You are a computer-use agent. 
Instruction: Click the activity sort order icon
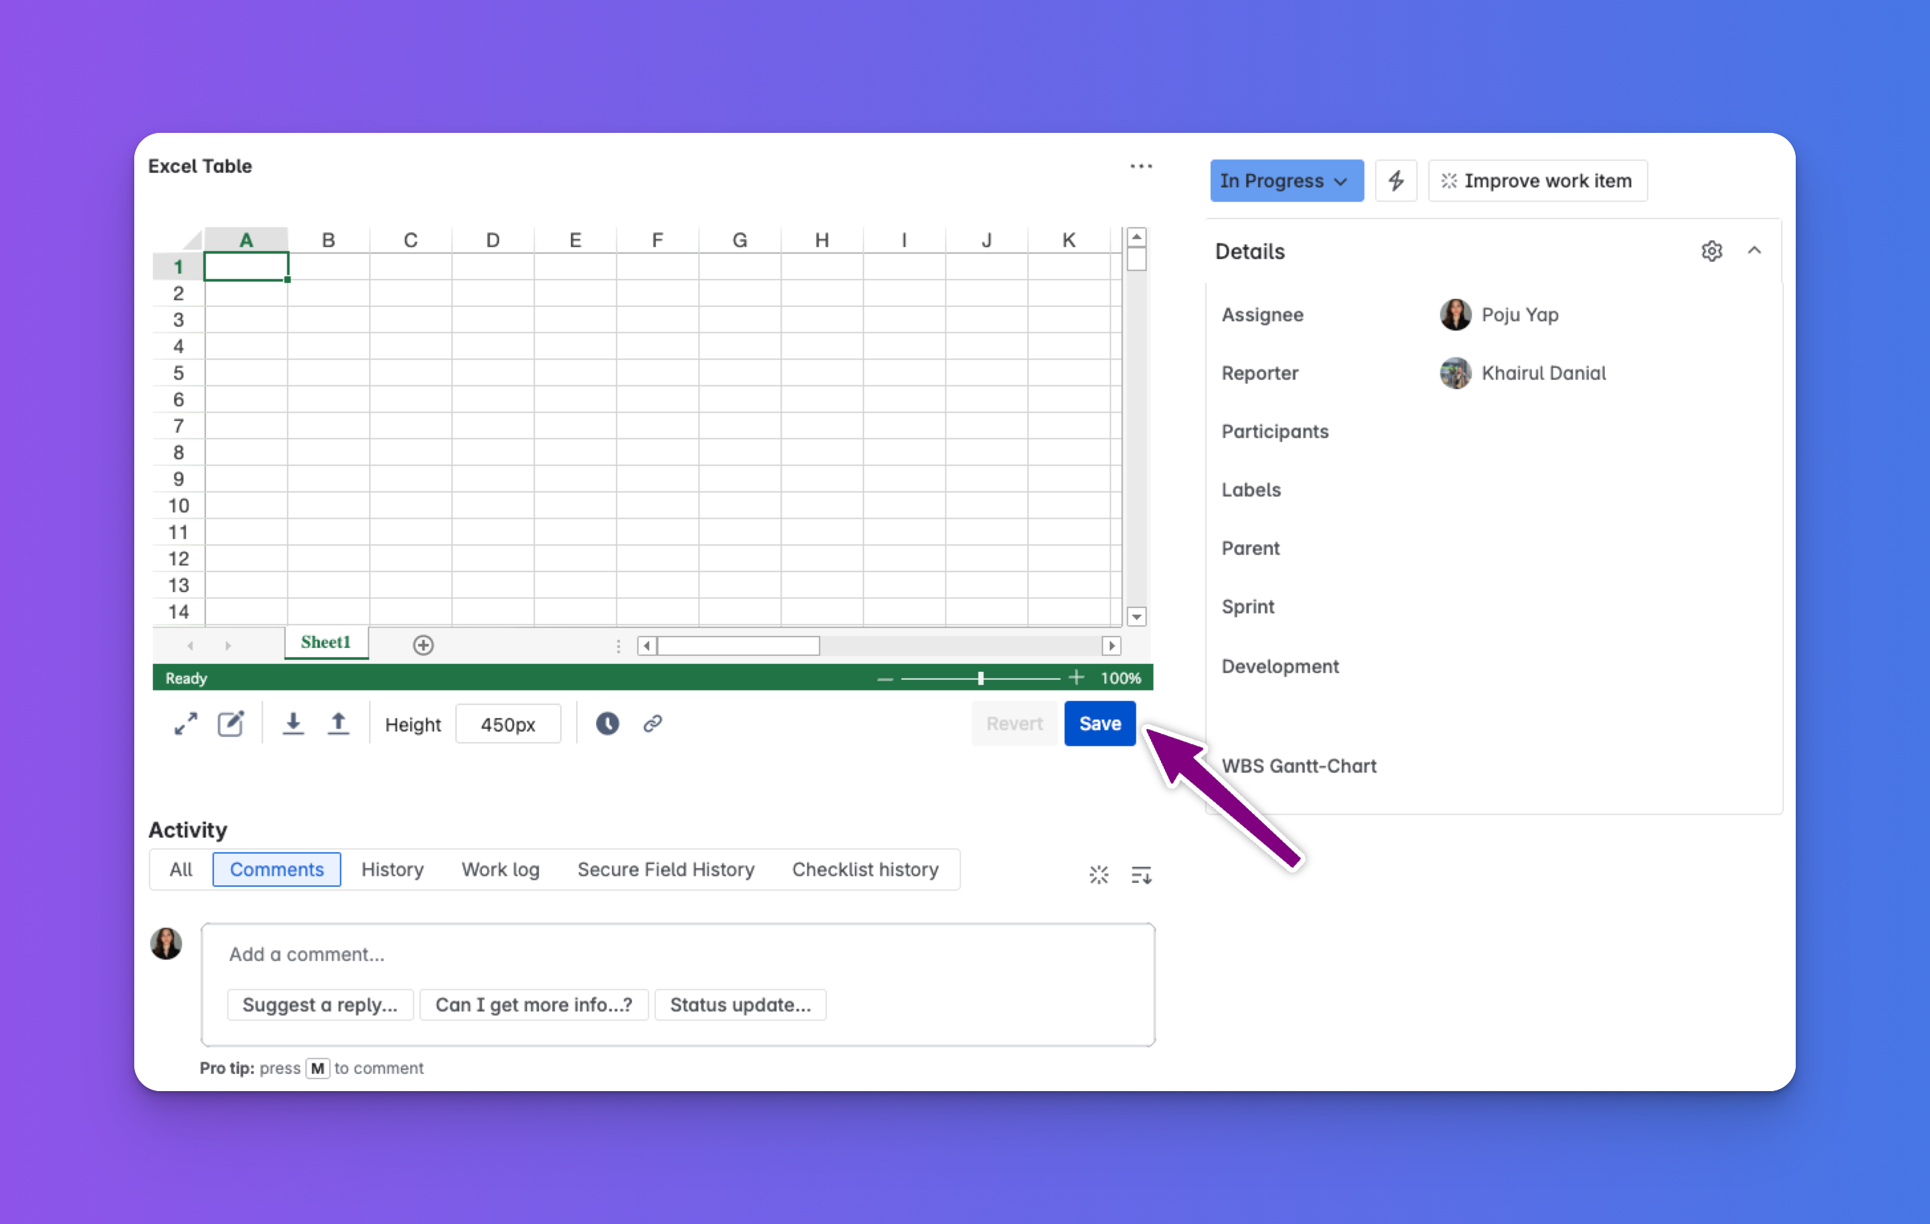click(x=1140, y=874)
